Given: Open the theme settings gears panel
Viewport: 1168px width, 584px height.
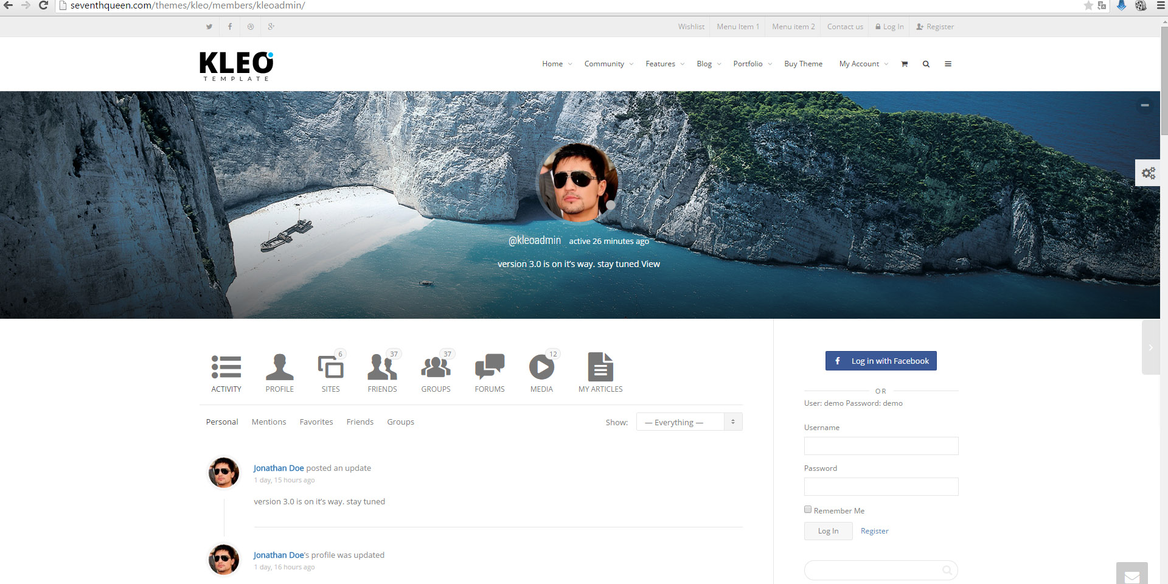Looking at the screenshot, I should pos(1148,173).
